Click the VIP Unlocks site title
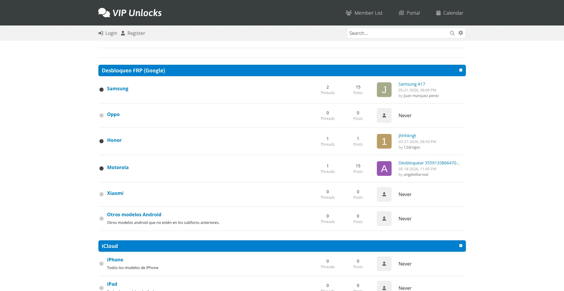This screenshot has width=564, height=291. pyautogui.click(x=137, y=13)
